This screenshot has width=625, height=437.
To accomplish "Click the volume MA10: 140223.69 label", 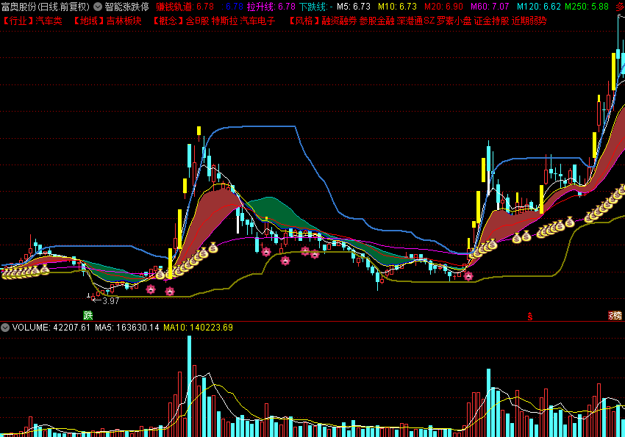I will click(x=198, y=328).
